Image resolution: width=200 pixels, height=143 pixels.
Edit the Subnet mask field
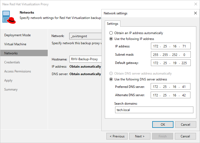[170, 55]
